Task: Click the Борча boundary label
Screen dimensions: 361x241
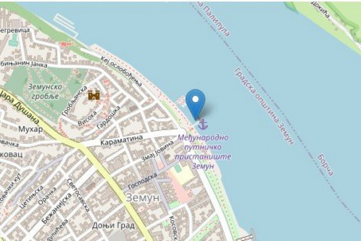Action: pyautogui.click(x=326, y=165)
